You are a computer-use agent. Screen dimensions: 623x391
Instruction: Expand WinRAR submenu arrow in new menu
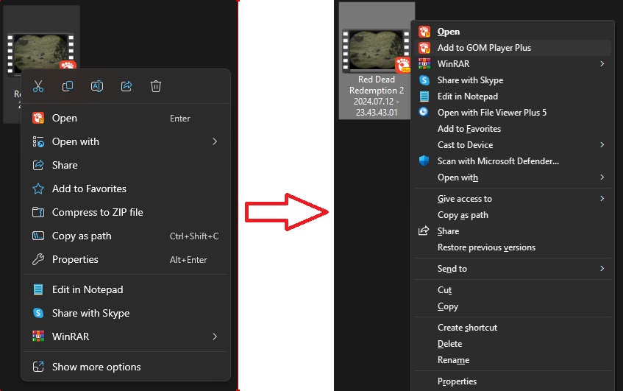coord(215,337)
